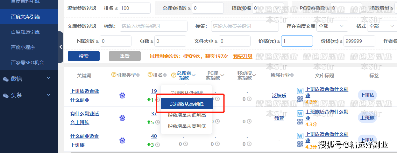Expand the 微信 sidebar group chevron
The width and height of the screenshot is (397, 153).
48,78
